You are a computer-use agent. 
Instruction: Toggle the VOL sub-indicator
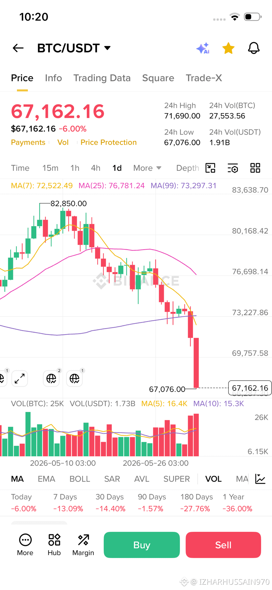click(x=214, y=479)
